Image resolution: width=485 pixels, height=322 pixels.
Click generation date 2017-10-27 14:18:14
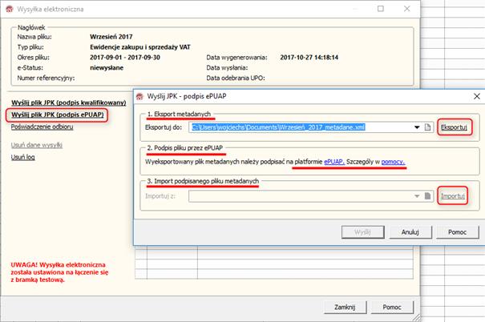tap(309, 57)
